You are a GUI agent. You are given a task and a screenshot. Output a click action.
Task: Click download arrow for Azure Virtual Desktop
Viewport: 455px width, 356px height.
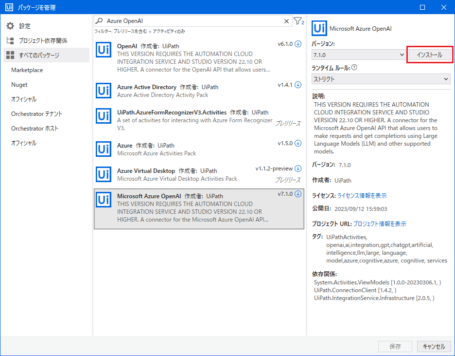[298, 169]
